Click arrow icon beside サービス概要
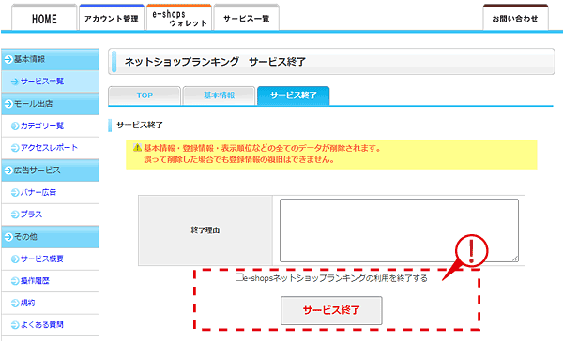The image size is (563, 341). click(x=15, y=259)
